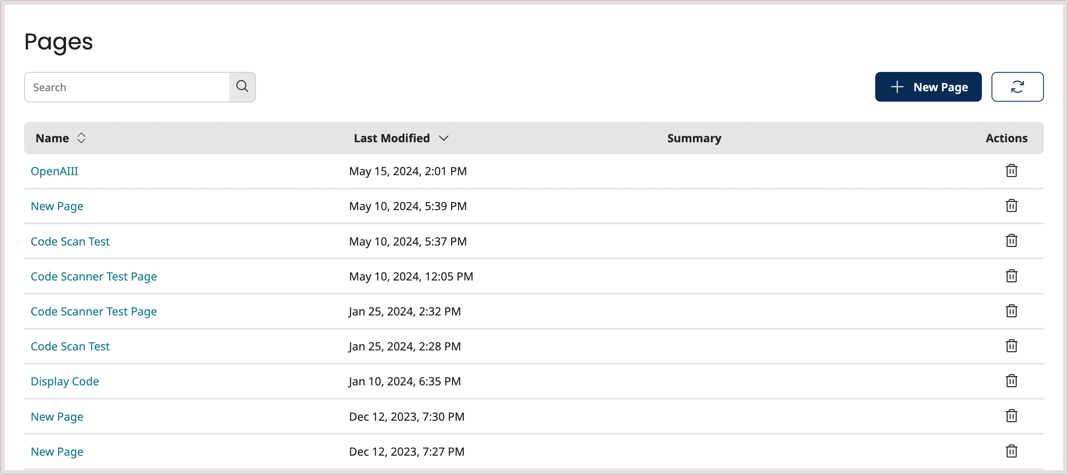Click the search magnifier icon
The image size is (1068, 475).
[x=242, y=87]
